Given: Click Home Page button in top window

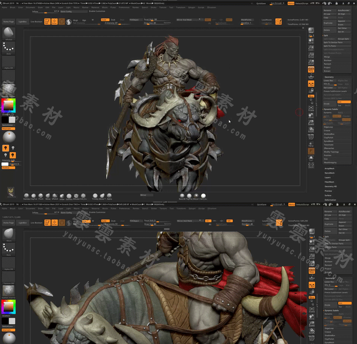Looking at the screenshot, I should 9,21.
